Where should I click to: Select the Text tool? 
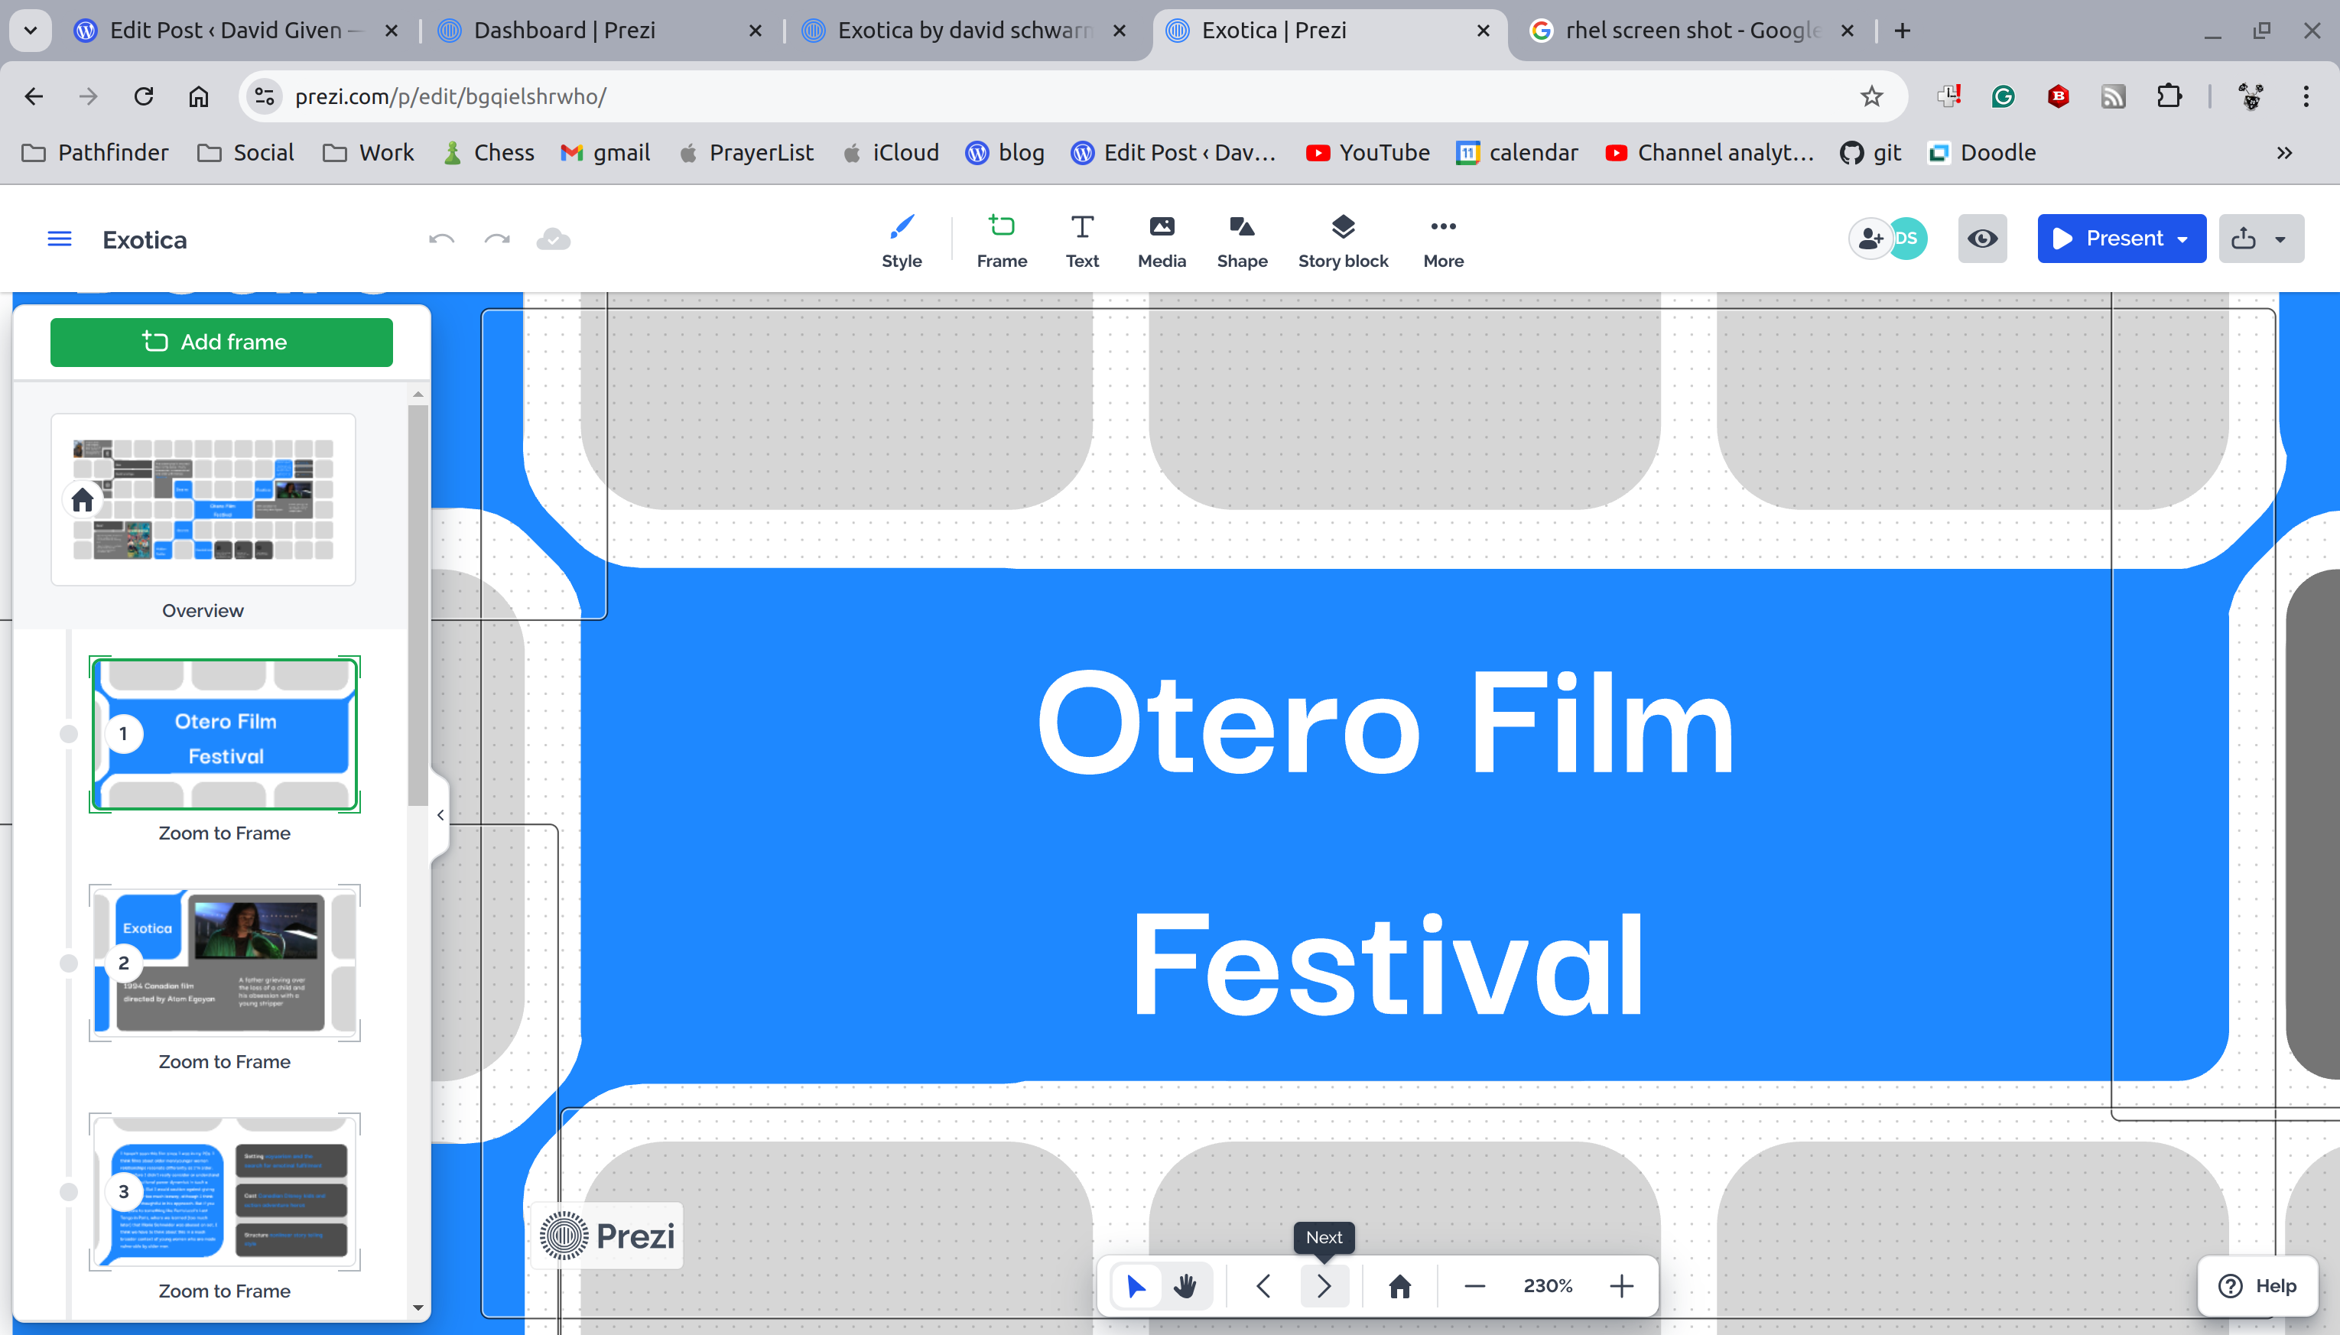pos(1082,240)
